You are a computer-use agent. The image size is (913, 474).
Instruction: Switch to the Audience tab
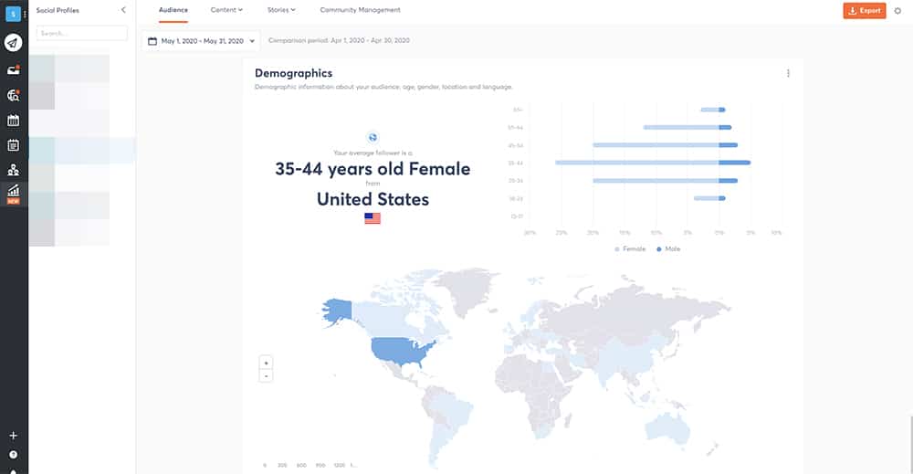click(x=173, y=10)
